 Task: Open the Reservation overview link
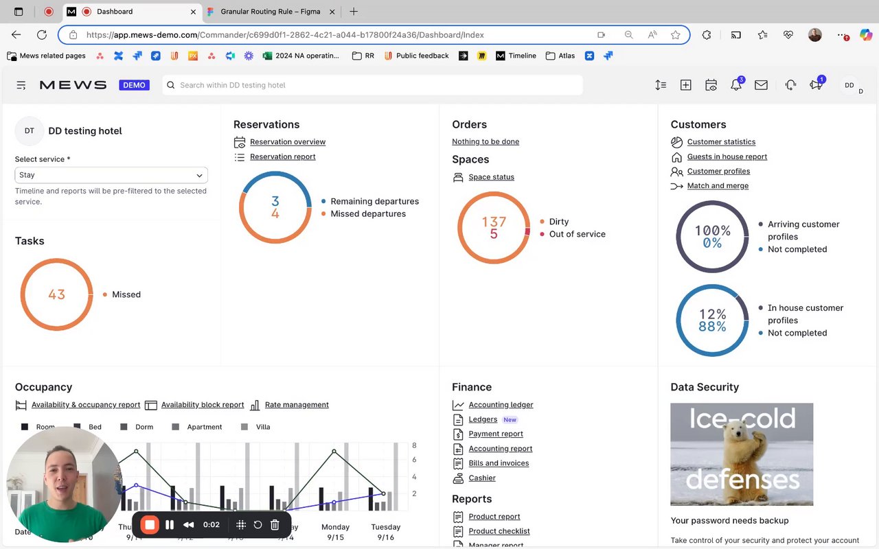288,142
